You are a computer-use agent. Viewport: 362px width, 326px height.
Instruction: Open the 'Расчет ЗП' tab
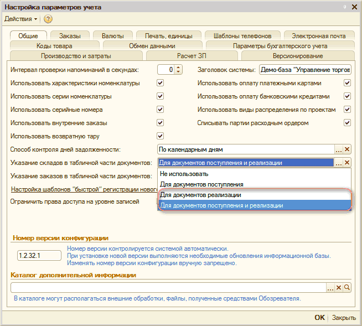(192, 56)
